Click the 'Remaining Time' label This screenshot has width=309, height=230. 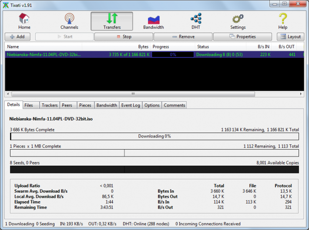click(x=30, y=207)
